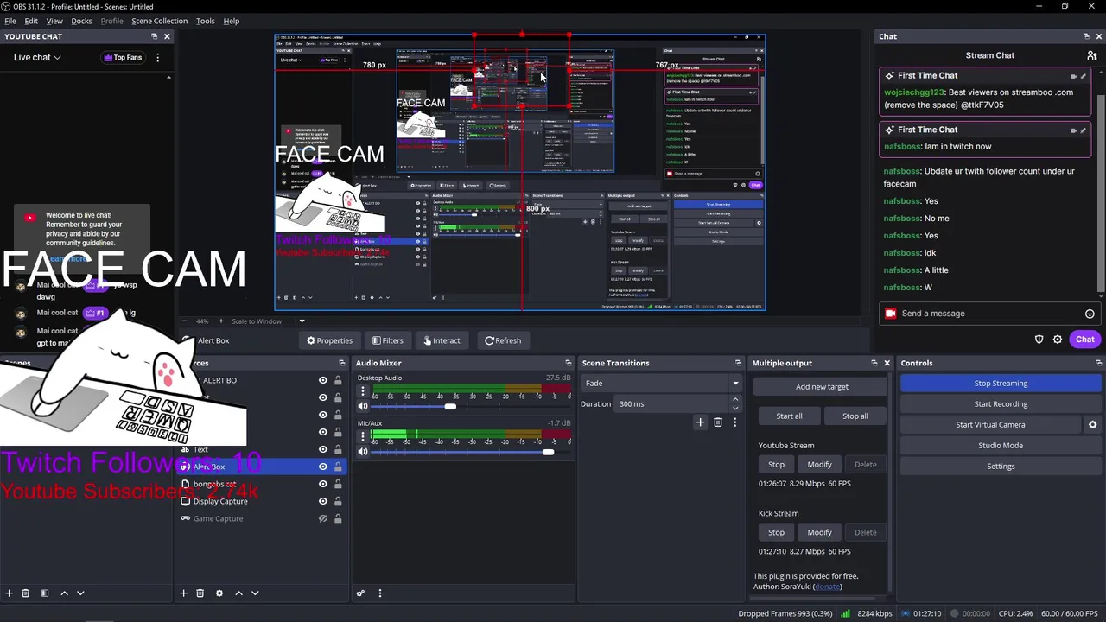Open Audio Mixer bottom three-dot menu
The height and width of the screenshot is (622, 1106).
coord(379,593)
